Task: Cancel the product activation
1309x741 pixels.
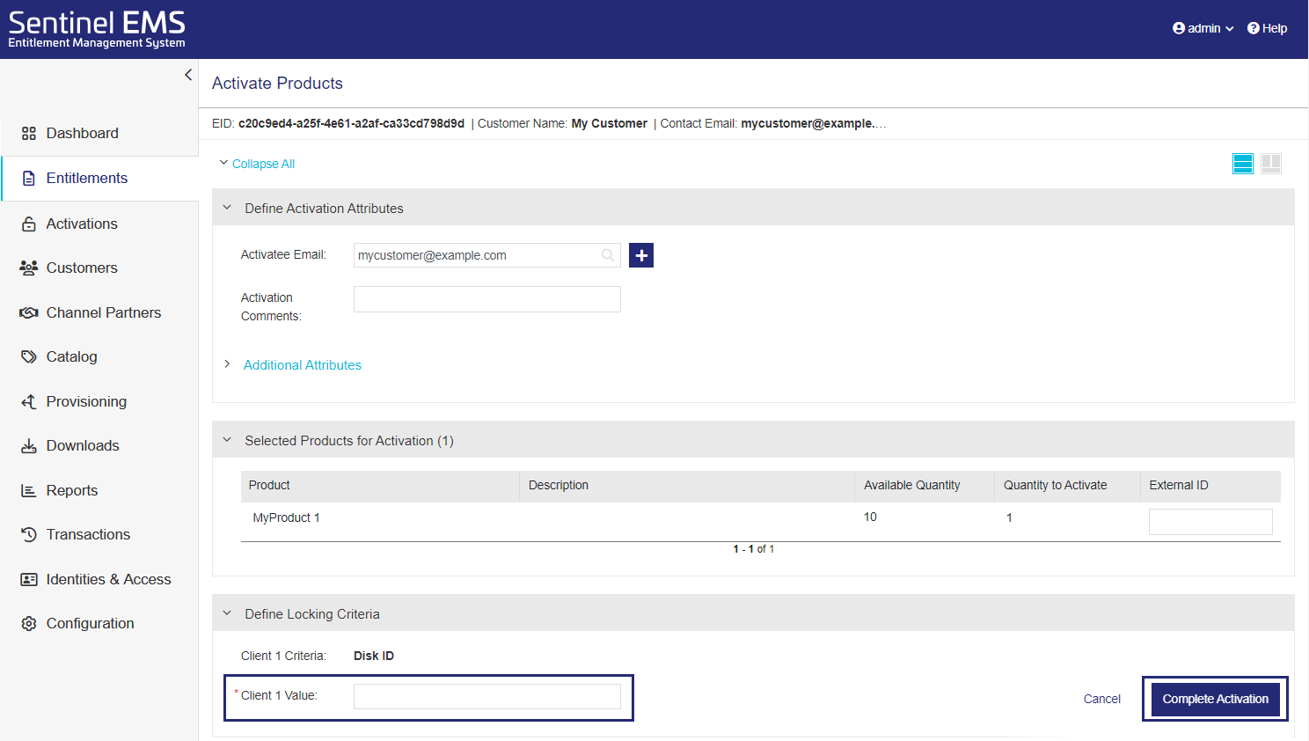Action: pos(1101,699)
